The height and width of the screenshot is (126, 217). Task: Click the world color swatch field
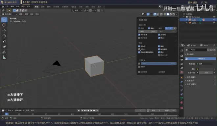coord(206,69)
